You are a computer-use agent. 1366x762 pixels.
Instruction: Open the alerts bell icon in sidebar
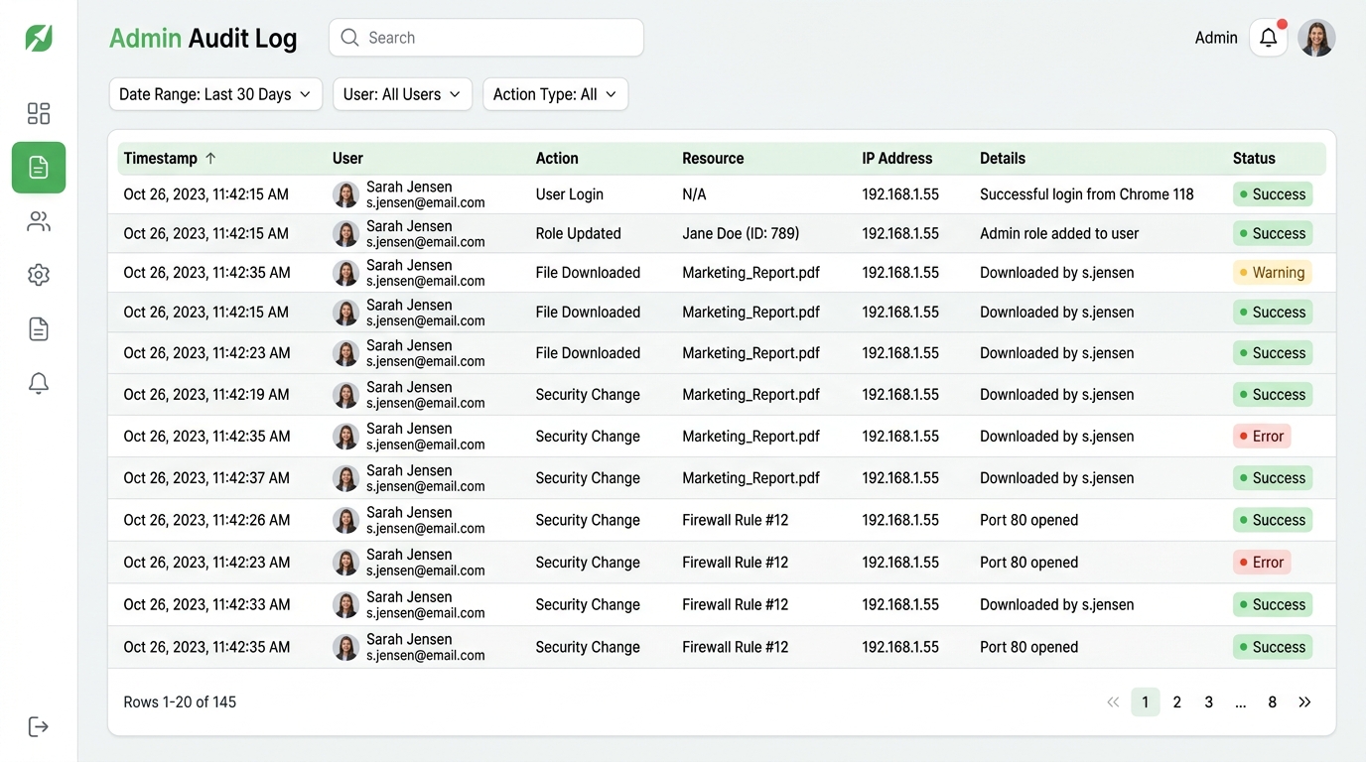39,383
